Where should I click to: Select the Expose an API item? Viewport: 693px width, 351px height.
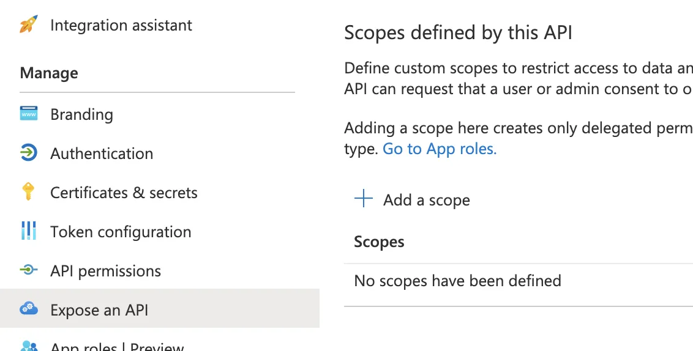[99, 311]
